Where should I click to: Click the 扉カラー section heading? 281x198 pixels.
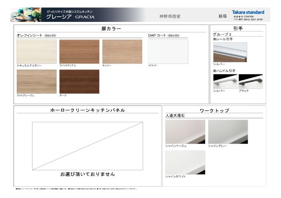[x=111, y=28]
